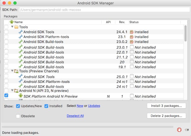Open the log icon beside stop button
191x136 pixels.
pos(187,130)
